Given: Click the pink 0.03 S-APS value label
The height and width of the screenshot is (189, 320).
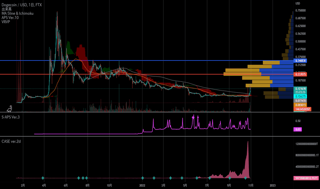Looking at the screenshot, I should tap(297, 129).
